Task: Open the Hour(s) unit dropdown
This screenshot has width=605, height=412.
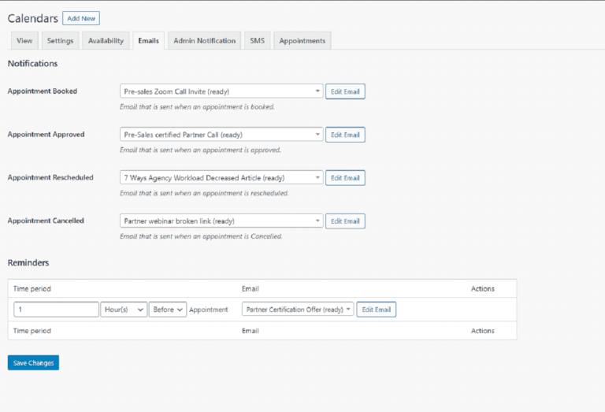Action: [124, 310]
